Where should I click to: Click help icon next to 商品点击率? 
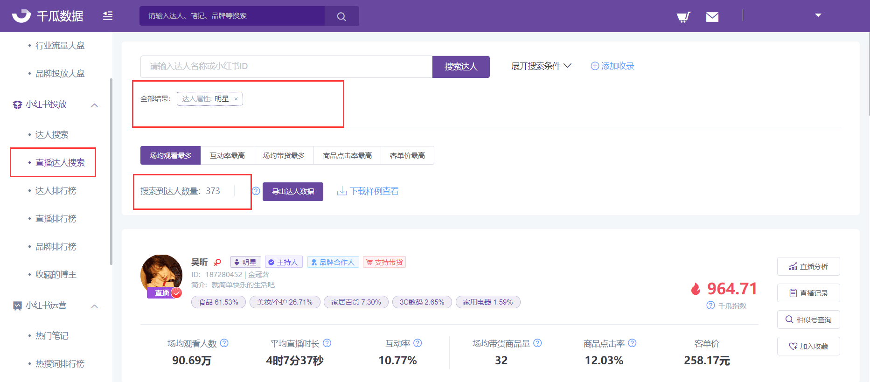[x=632, y=343]
